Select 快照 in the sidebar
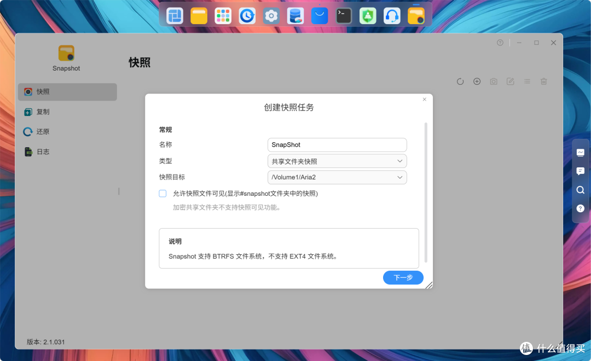This screenshot has height=361, width=591. [67, 92]
